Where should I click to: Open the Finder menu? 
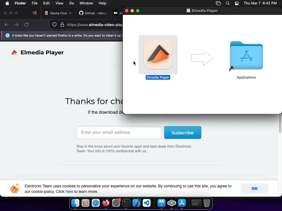(x=20, y=3)
